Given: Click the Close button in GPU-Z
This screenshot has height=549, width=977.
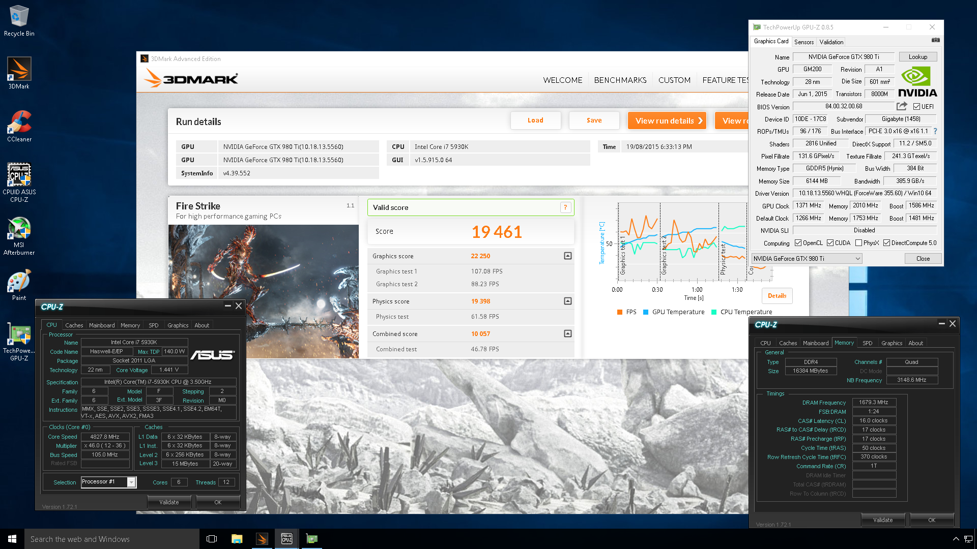Looking at the screenshot, I should click(x=923, y=259).
